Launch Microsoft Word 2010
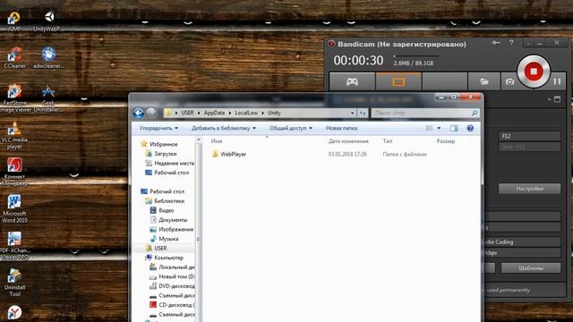Screen dimensions: 573x322 pyautogui.click(x=14, y=208)
